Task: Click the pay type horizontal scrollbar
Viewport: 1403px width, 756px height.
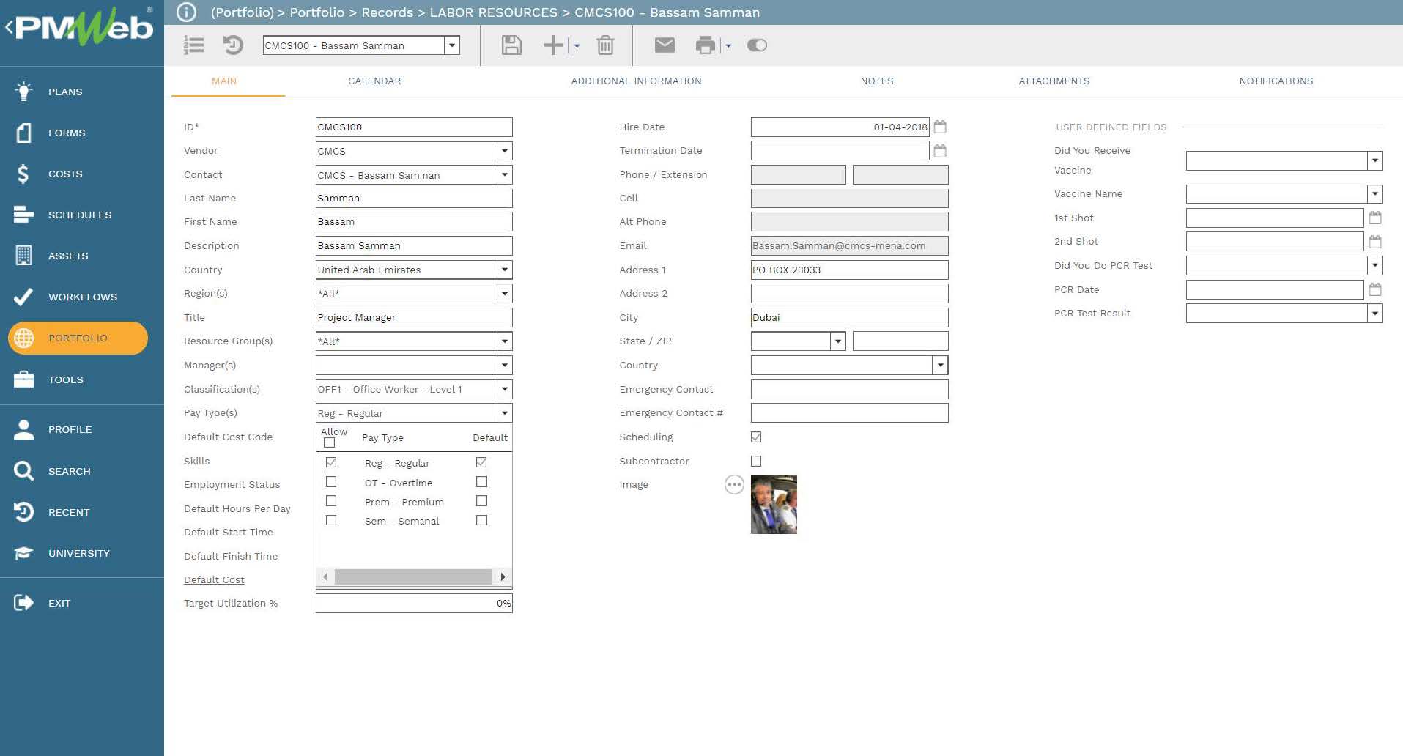Action: (413, 577)
